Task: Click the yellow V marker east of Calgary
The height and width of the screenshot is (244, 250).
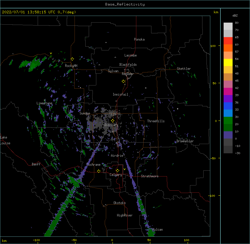Action: coord(124,169)
